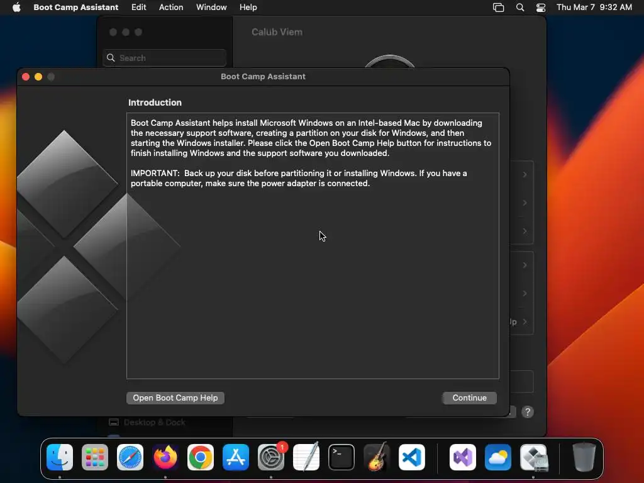Launch Safari from the Dock

click(130, 457)
